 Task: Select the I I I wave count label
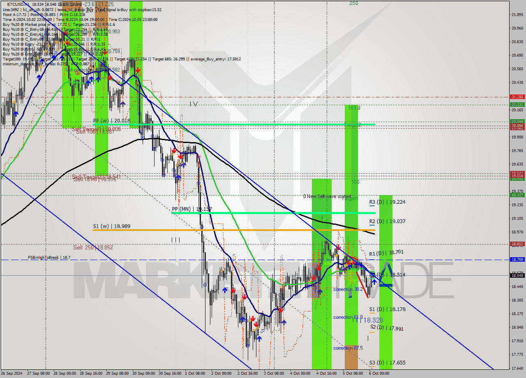[x=175, y=240]
